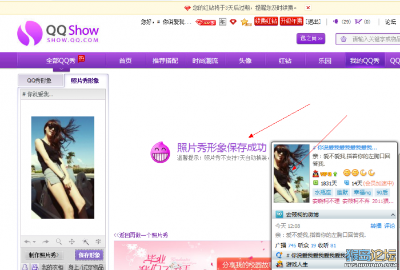Click the 评论 comment link
The width and height of the screenshot is (400, 270).
point(389,225)
